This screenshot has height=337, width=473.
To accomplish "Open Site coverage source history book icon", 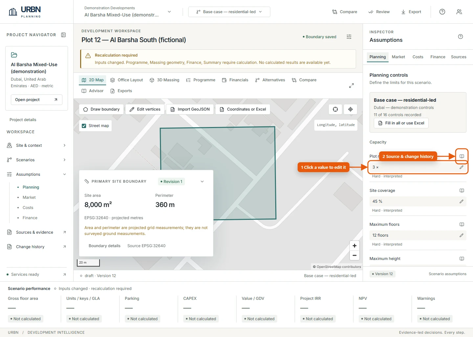I will 462,191.
